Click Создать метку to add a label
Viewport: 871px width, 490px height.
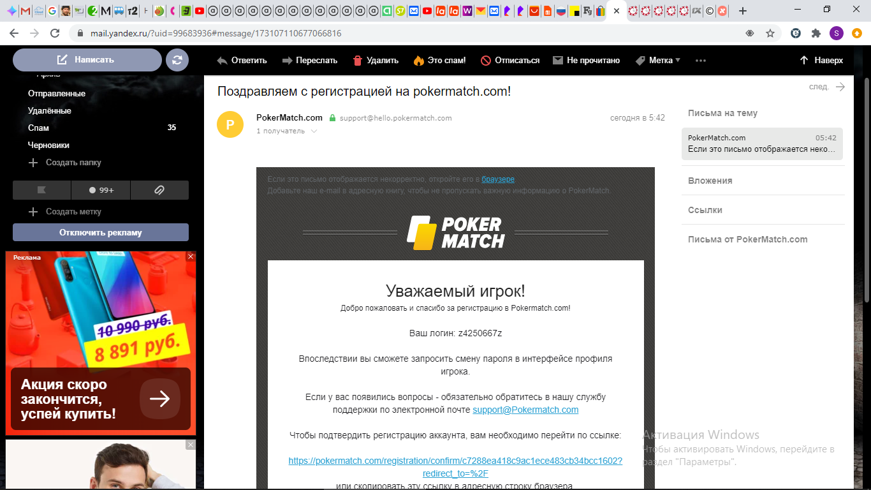(x=65, y=212)
